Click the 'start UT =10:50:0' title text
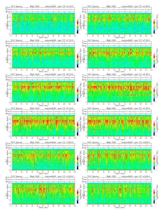164x212 pixels. [x=142, y=142]
